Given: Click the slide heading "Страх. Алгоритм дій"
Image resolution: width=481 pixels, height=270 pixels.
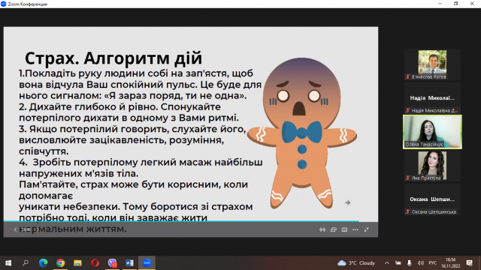Looking at the screenshot, I should click(x=113, y=58).
